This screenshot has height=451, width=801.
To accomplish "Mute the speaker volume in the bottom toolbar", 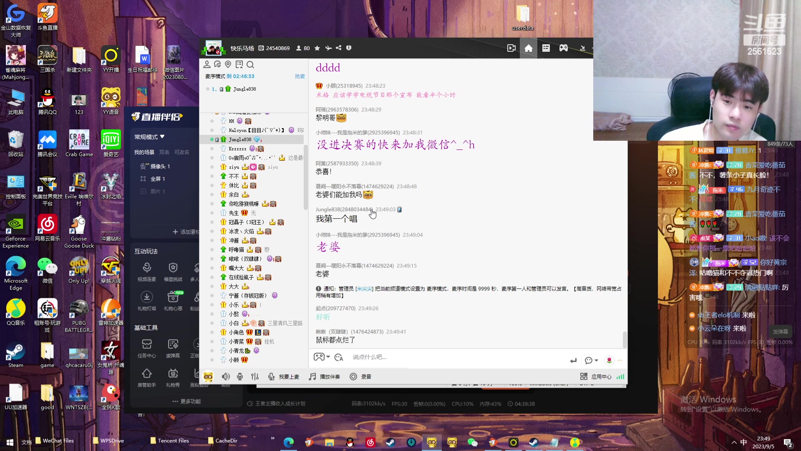I will 226,376.
